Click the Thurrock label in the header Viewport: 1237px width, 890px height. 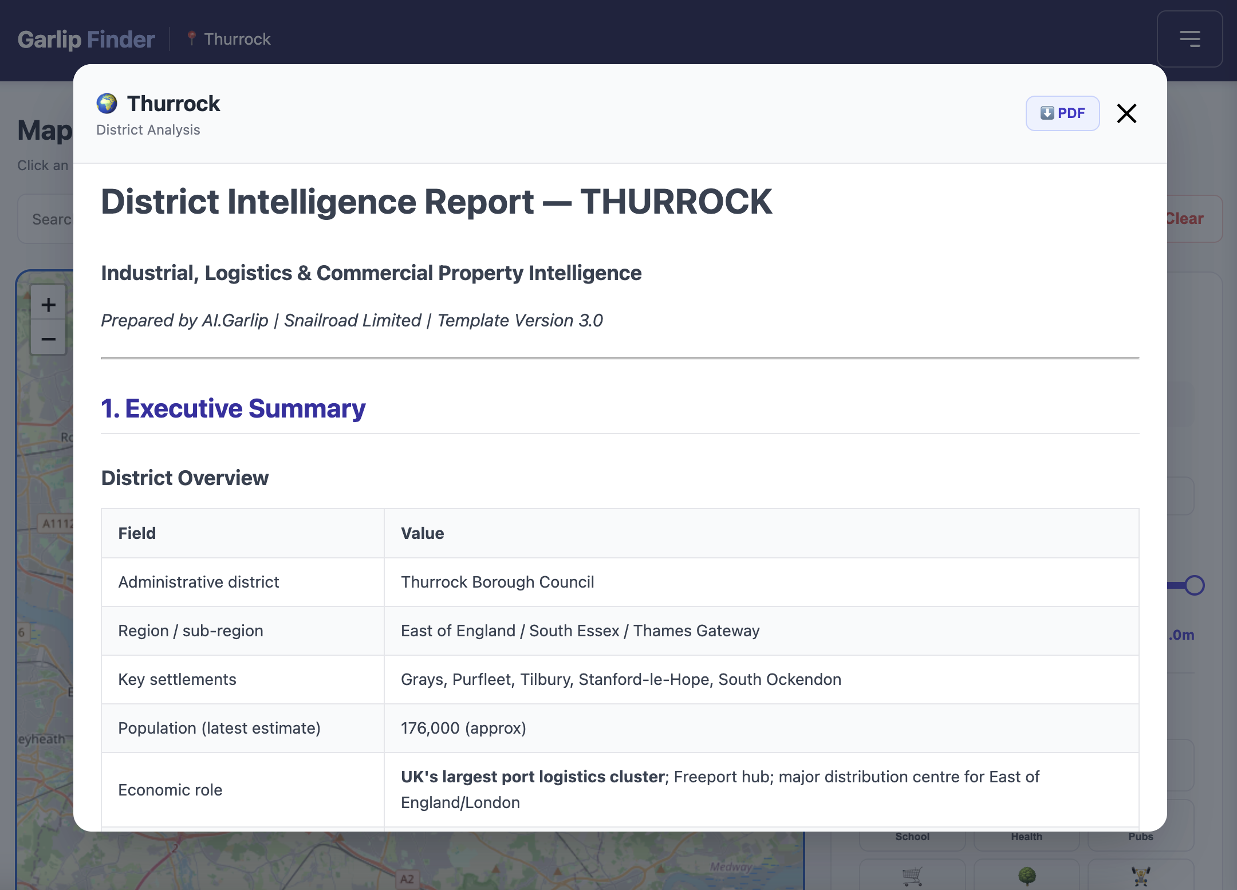pyautogui.click(x=237, y=39)
